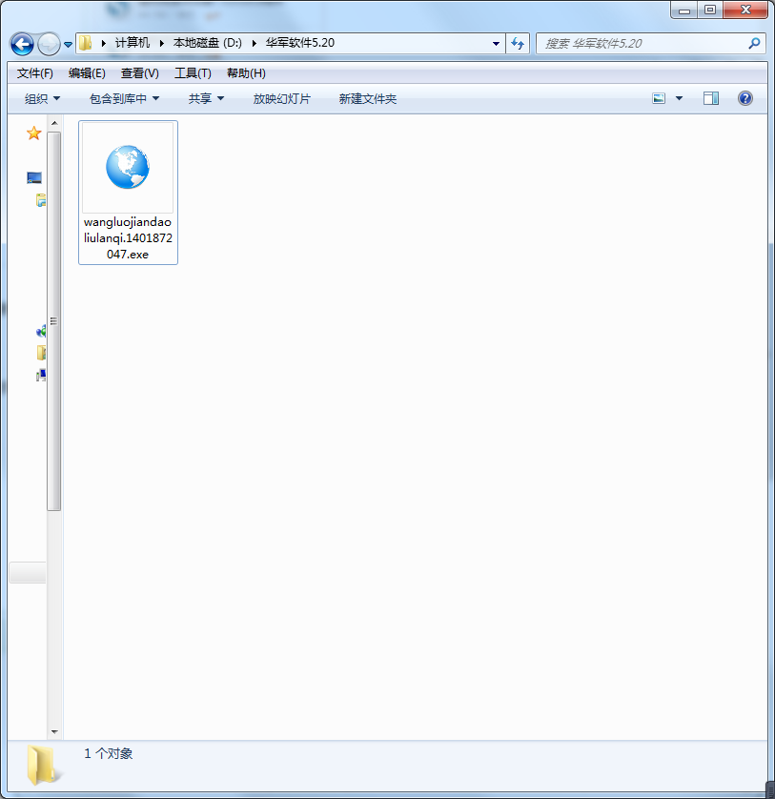The image size is (775, 799).
Task: Click 放映幻灯片 toolbar button
Action: coord(282,99)
